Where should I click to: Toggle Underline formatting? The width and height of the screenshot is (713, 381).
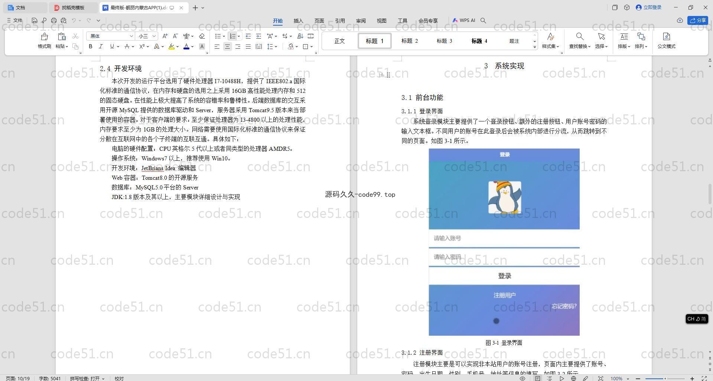pyautogui.click(x=111, y=46)
